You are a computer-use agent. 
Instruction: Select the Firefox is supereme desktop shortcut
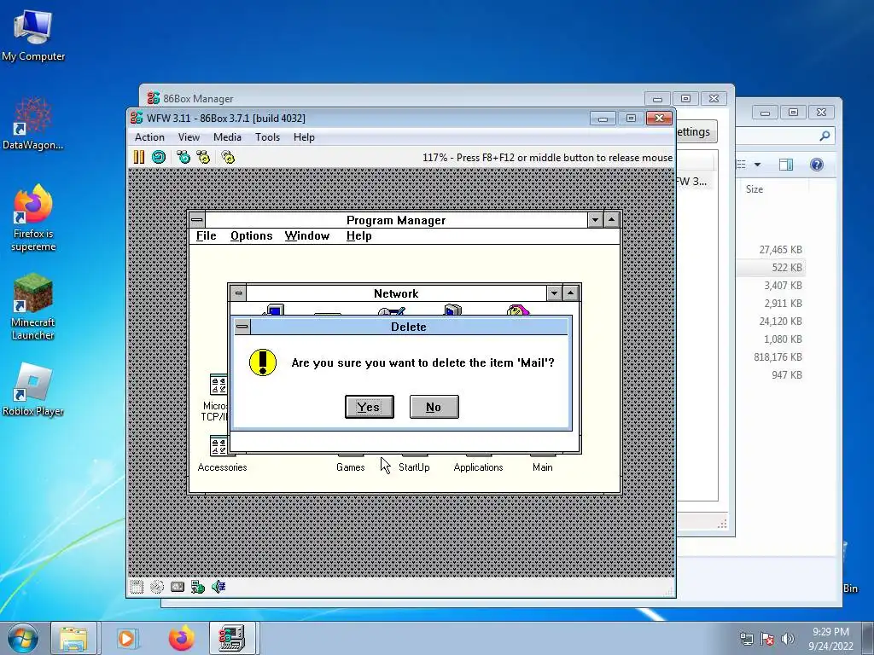[x=33, y=218]
